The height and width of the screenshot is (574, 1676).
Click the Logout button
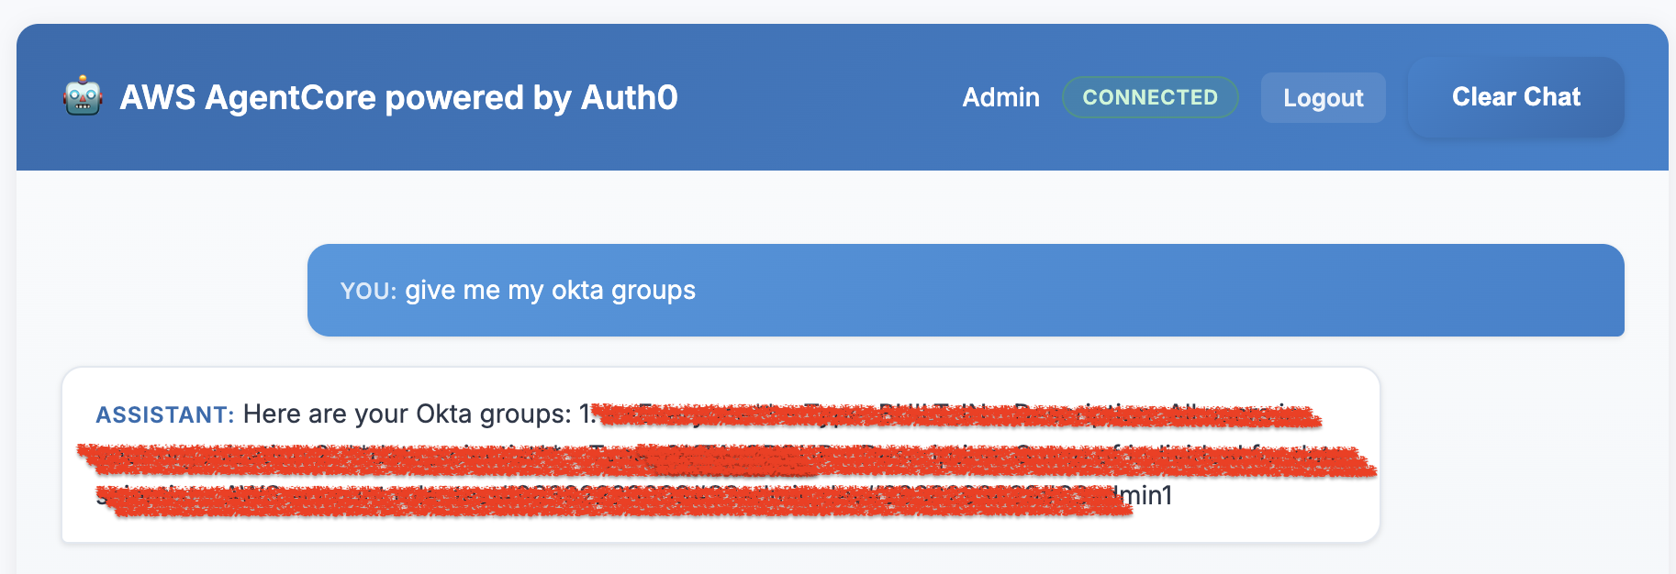1323,97
